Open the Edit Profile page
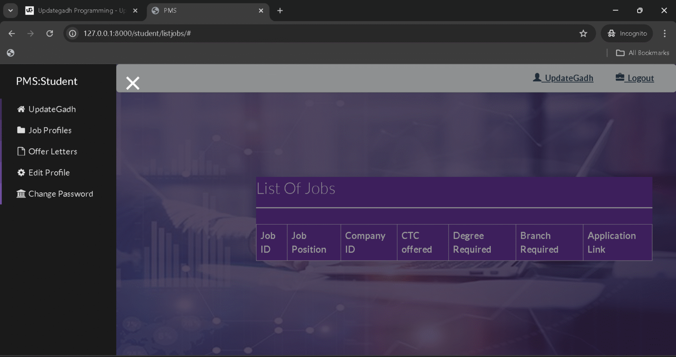Viewport: 676px width, 357px height. [49, 173]
